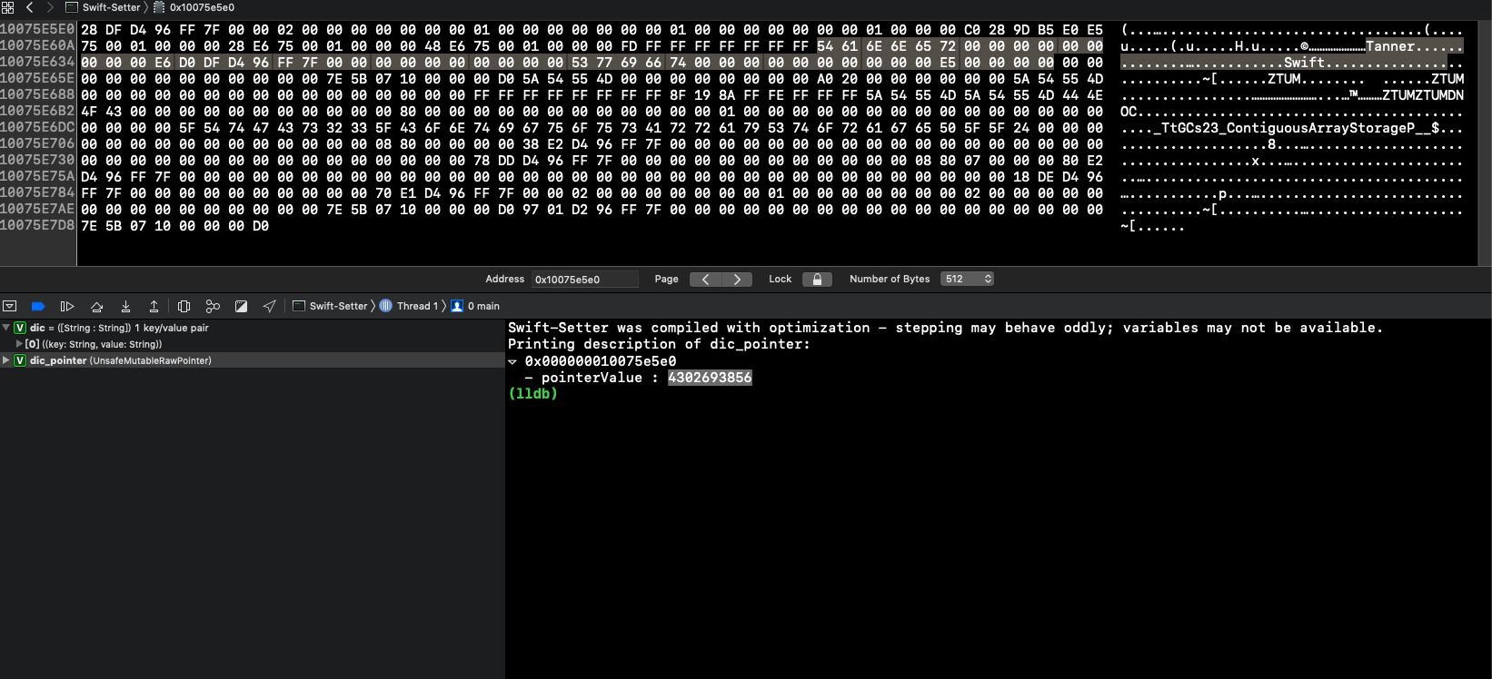The width and height of the screenshot is (1492, 679).
Task: Open Debug Memory Graph
Action: coord(213,306)
